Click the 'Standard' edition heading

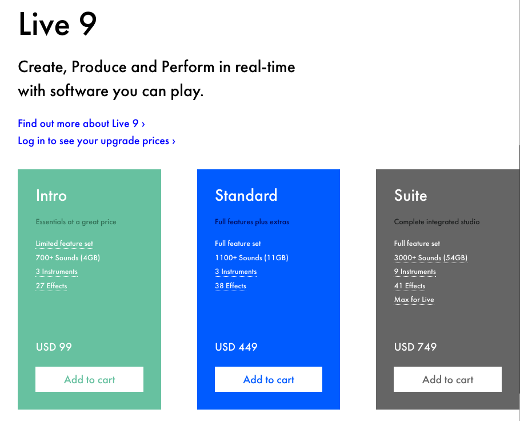click(246, 196)
